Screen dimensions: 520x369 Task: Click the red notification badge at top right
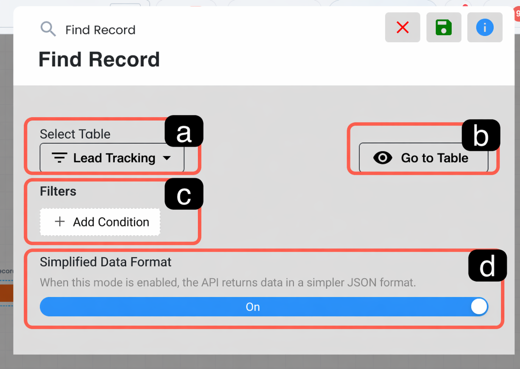coord(517,14)
